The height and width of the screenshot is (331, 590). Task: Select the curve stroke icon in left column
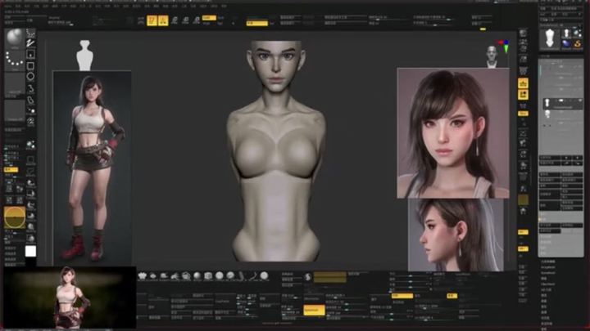coord(31,88)
